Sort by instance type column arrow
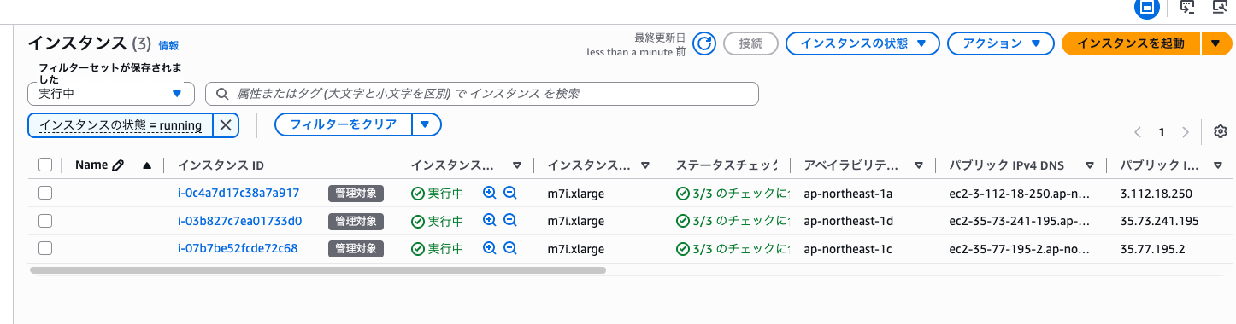 [644, 165]
